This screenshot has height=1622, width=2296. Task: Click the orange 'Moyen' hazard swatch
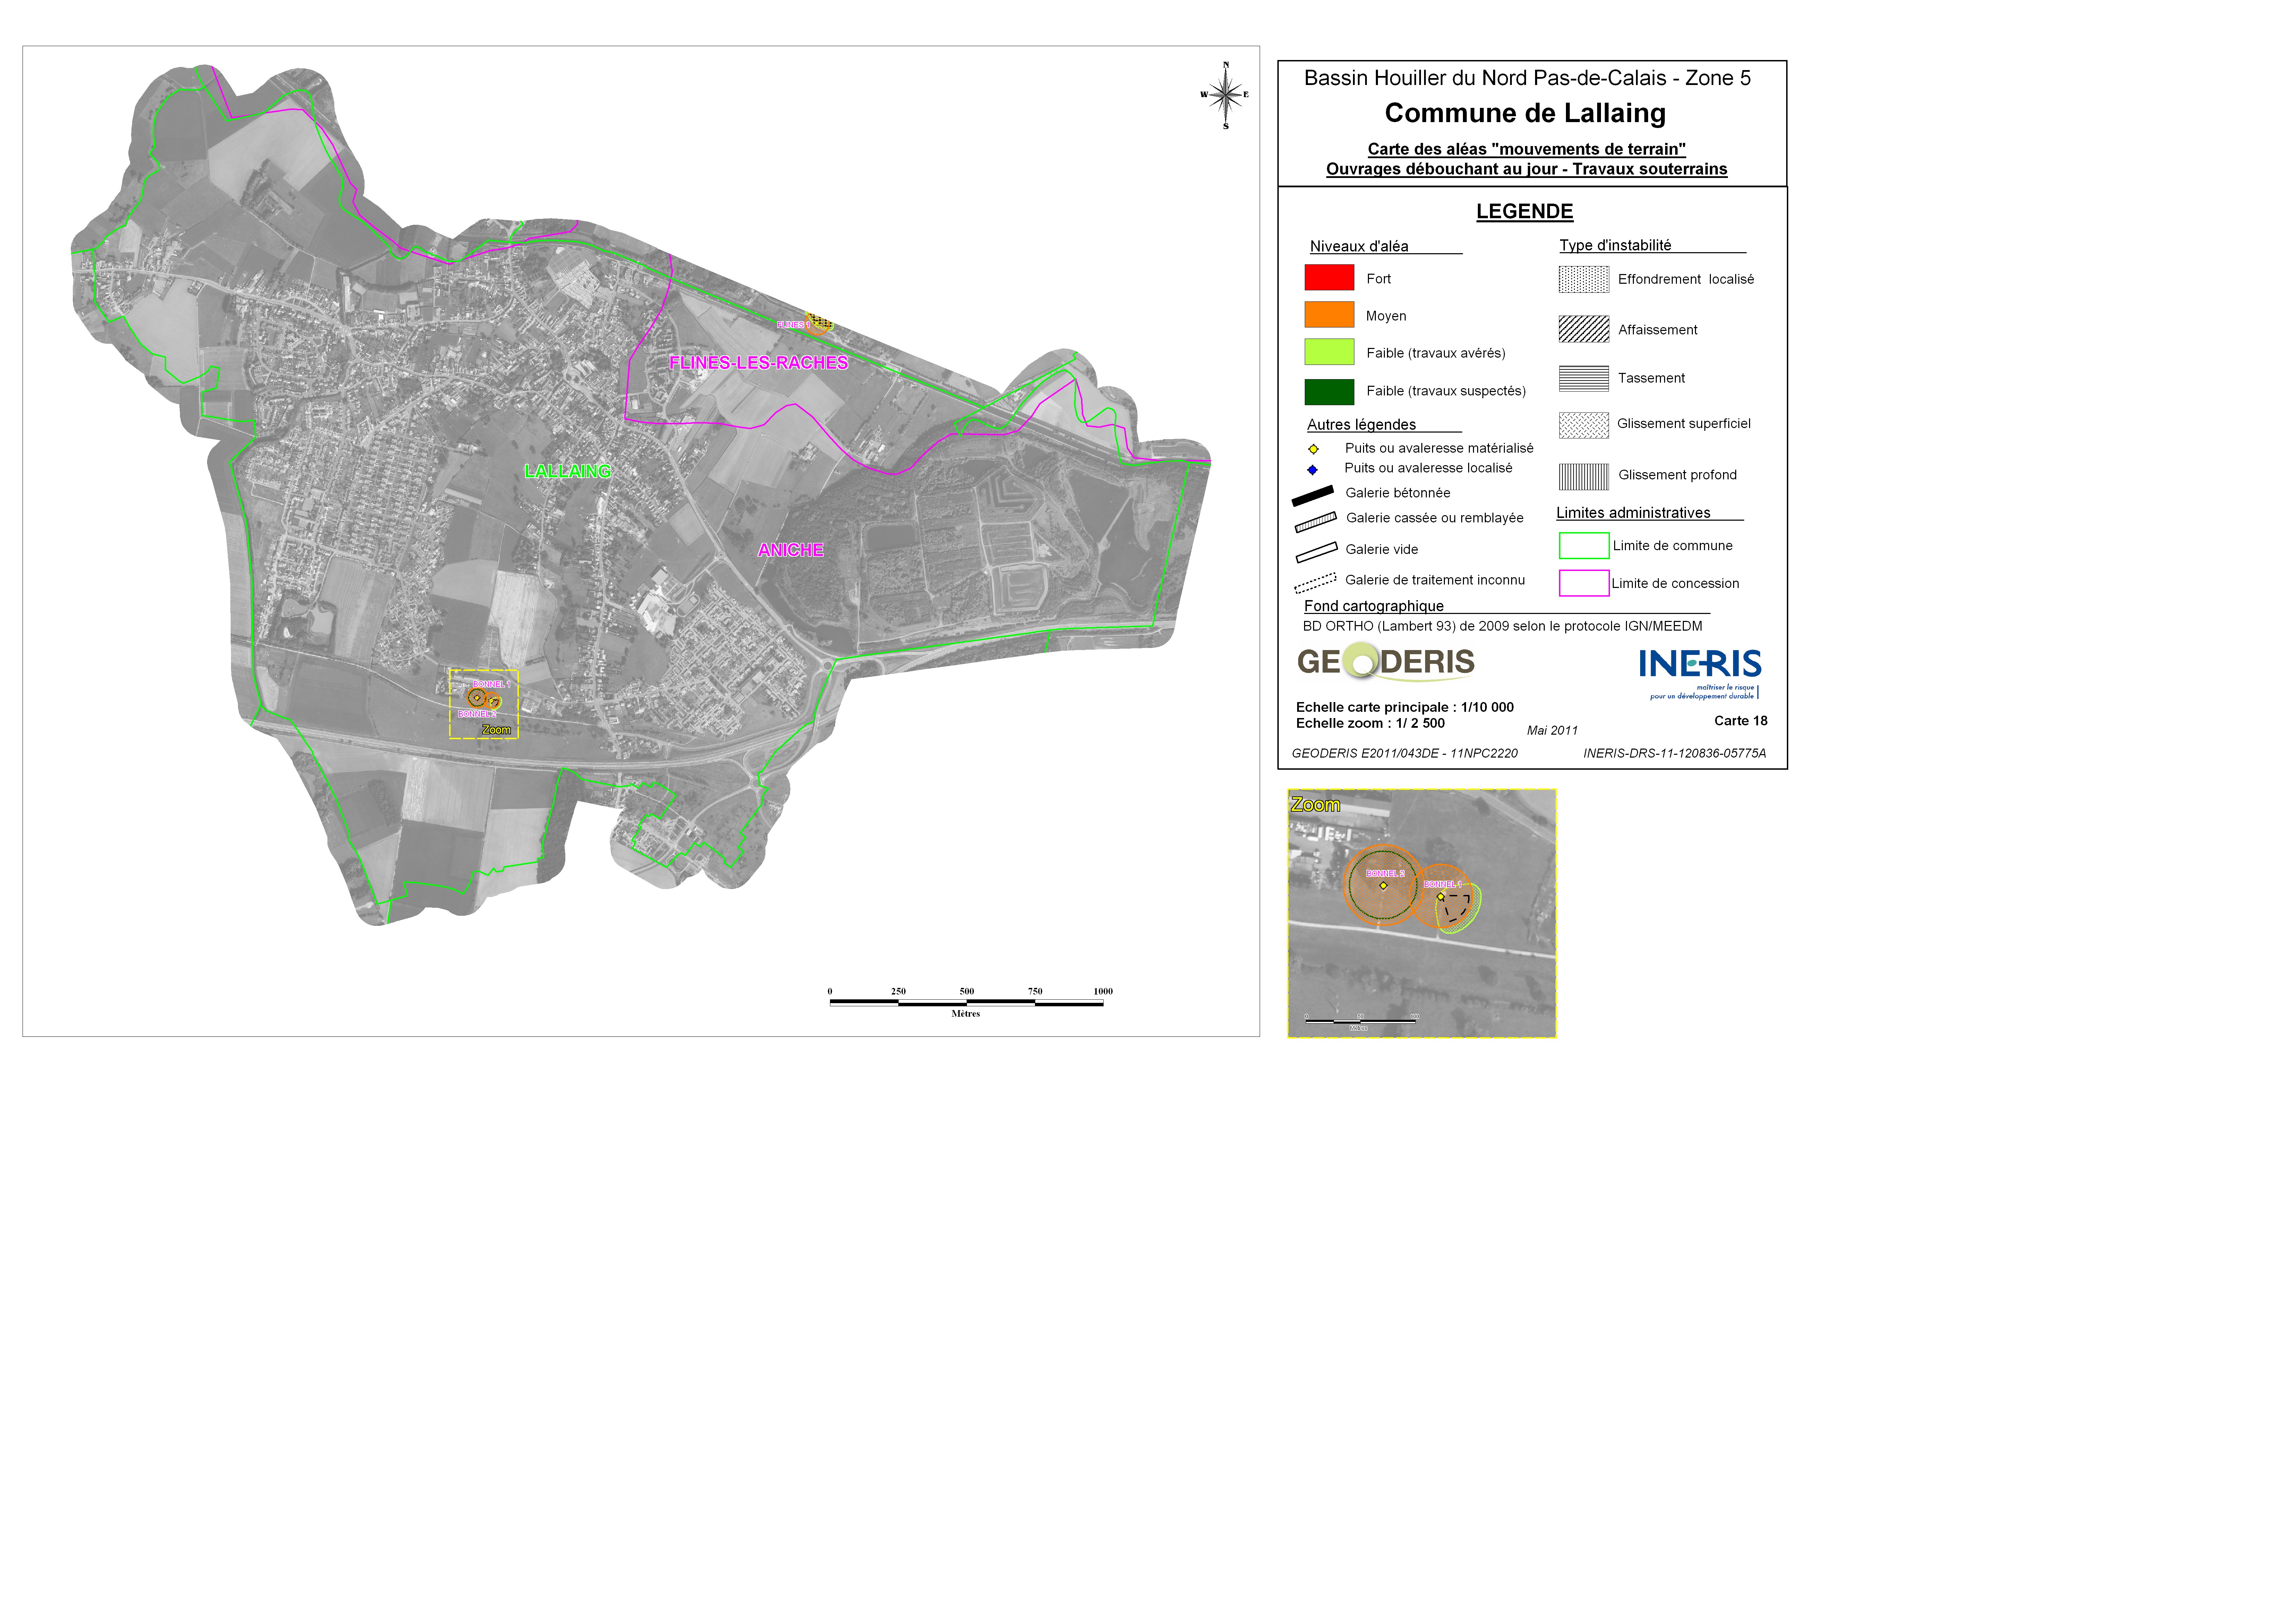(1329, 314)
